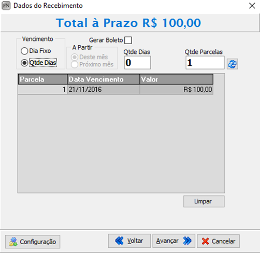This screenshot has width=260, height=253.
Task: Click the FN application icon in title bar
Action: (6, 6)
